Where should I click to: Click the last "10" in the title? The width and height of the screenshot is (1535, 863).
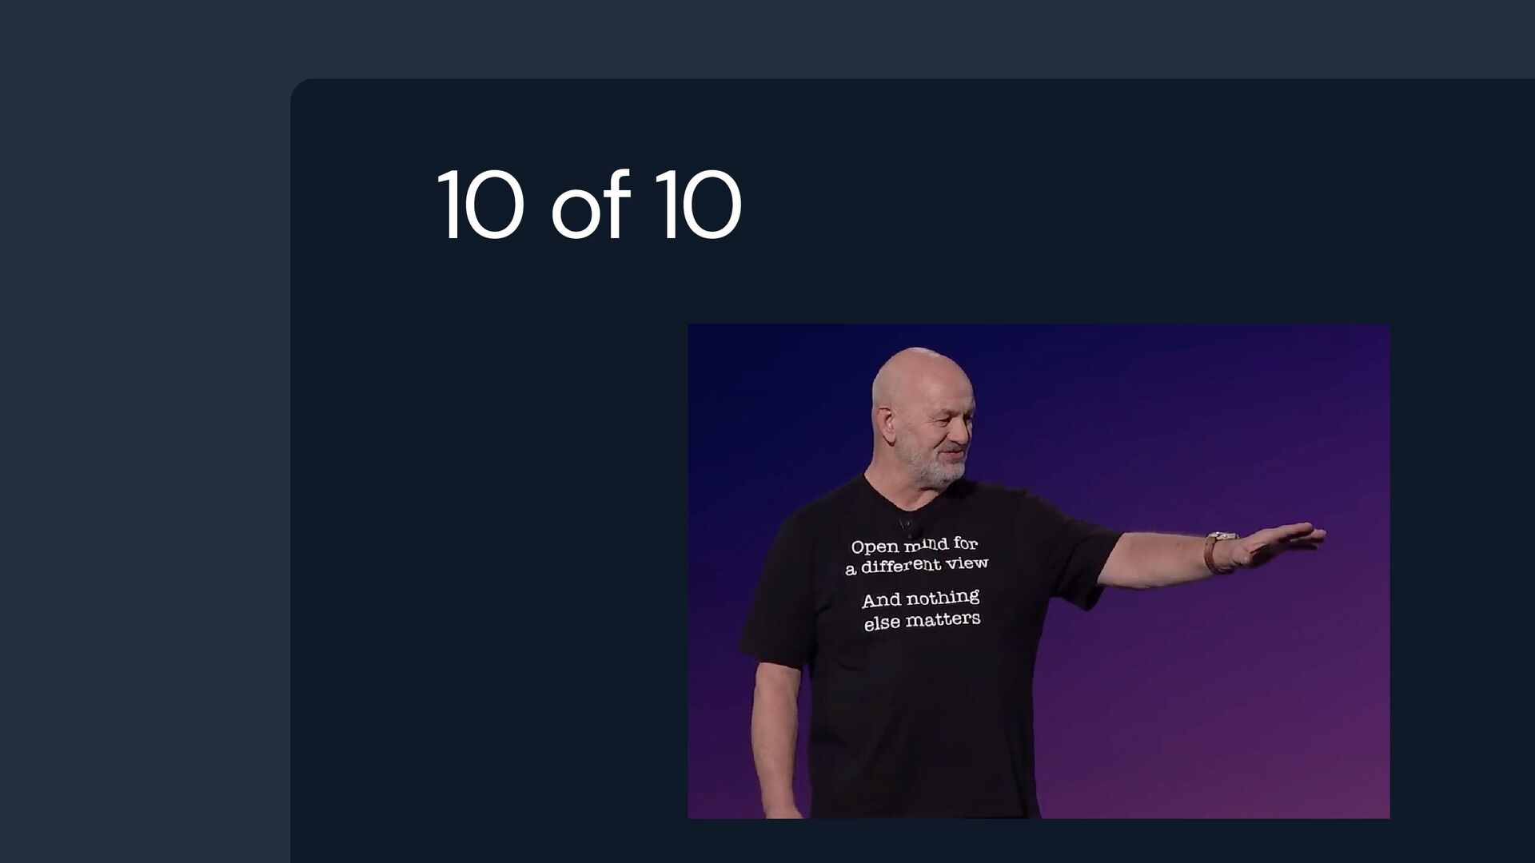[x=699, y=205]
